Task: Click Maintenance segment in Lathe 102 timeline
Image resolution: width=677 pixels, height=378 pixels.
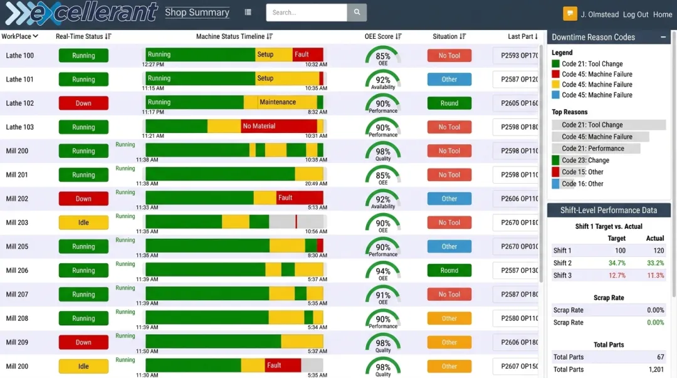Action: (287, 102)
